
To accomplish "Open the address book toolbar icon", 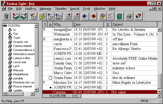I will [120, 16].
